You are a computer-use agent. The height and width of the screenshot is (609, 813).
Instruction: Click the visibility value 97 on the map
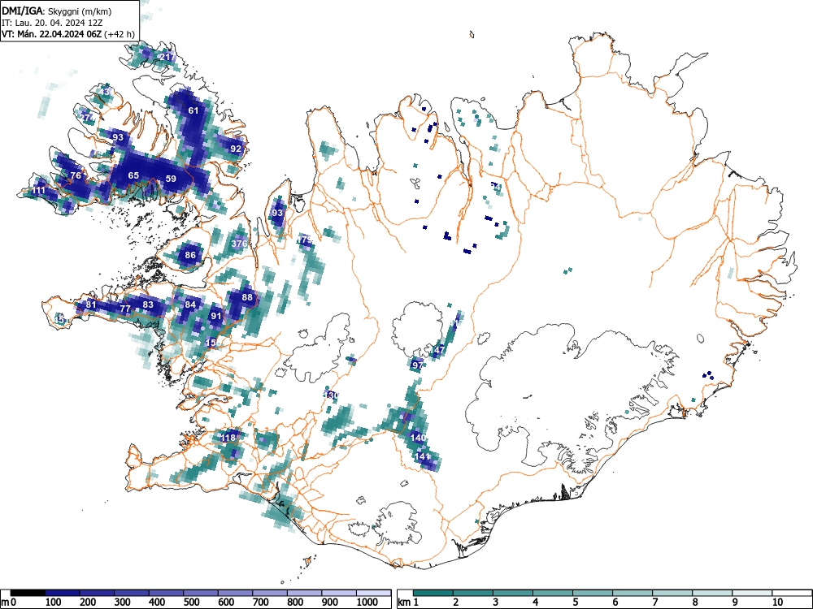[417, 365]
